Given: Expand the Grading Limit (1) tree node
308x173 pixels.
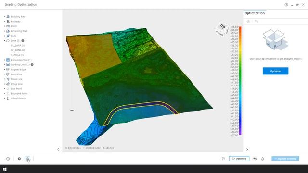Looking at the screenshot, I should pyautogui.click(x=4, y=64).
